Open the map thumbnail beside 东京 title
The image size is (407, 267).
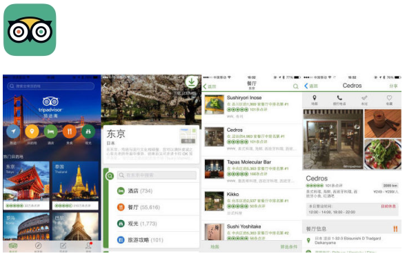point(188,136)
